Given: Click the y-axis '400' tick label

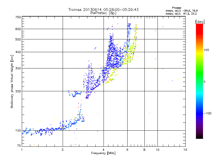Looking at the screenshot, I should coord(18,52).
